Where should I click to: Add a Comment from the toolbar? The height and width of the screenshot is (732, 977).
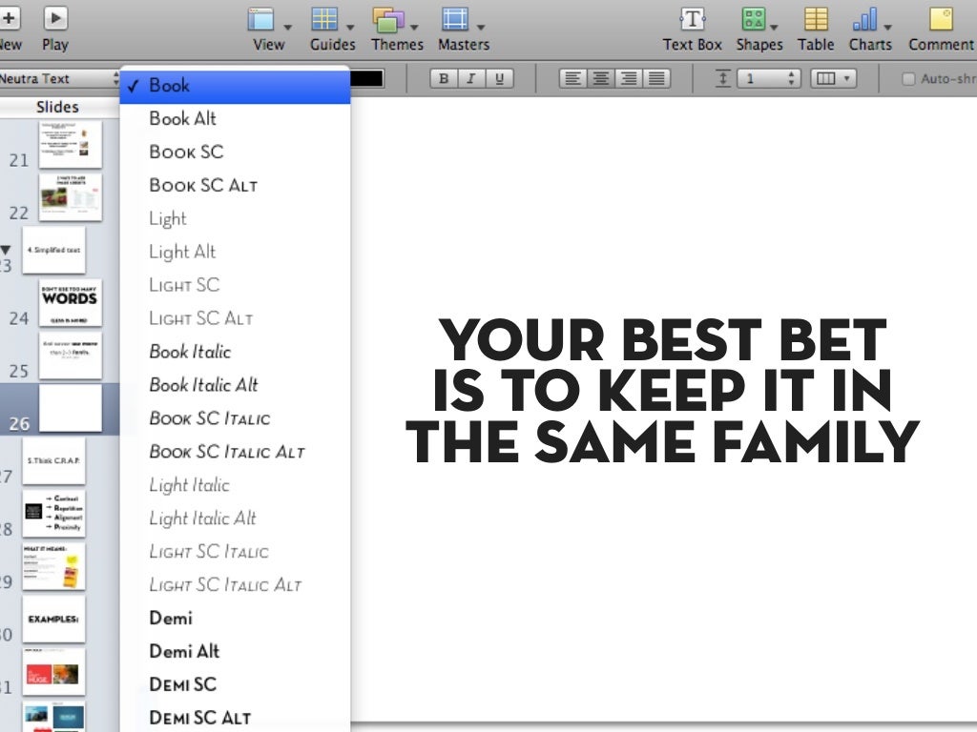click(941, 20)
